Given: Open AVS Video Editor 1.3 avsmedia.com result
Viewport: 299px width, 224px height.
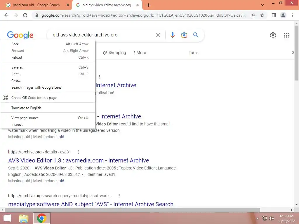Looking at the screenshot, I should tap(79, 160).
